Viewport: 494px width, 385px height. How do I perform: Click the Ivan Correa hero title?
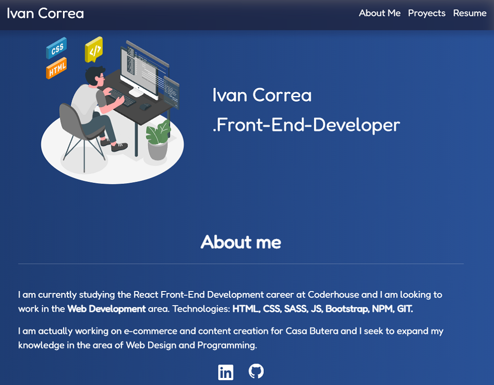[x=262, y=95]
